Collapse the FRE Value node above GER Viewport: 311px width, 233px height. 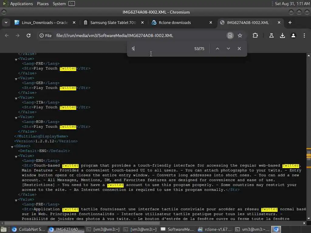click(16, 59)
